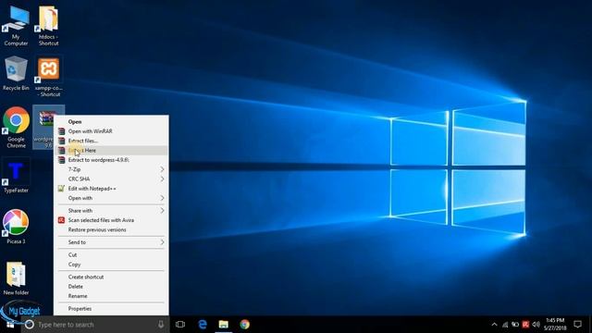The image size is (592, 333).
Task: Choose Open in context menu
Action: [111, 121]
